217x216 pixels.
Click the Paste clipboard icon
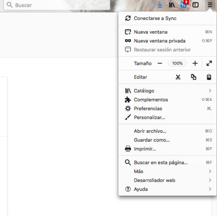pyautogui.click(x=209, y=77)
